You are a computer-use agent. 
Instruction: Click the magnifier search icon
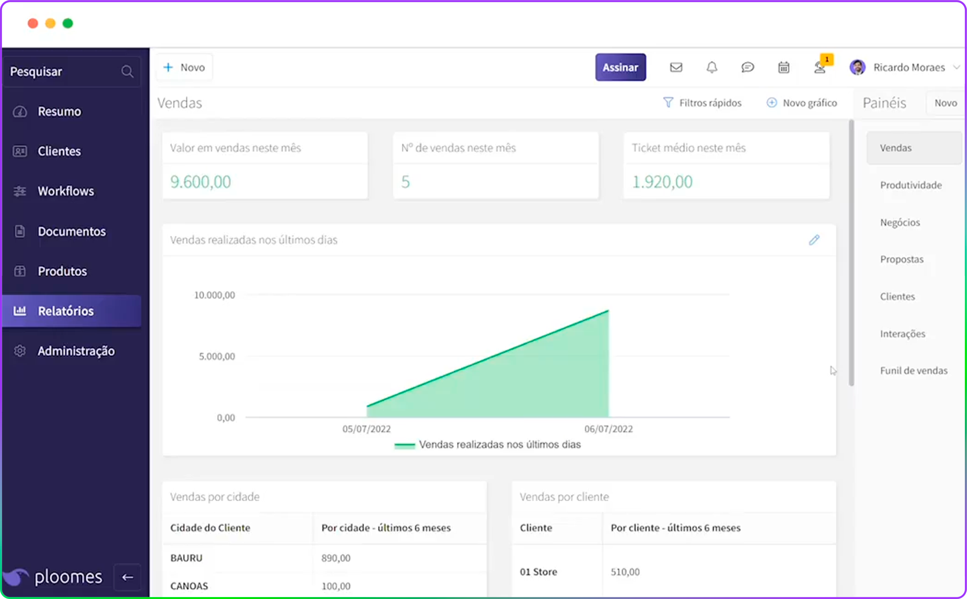tap(127, 72)
